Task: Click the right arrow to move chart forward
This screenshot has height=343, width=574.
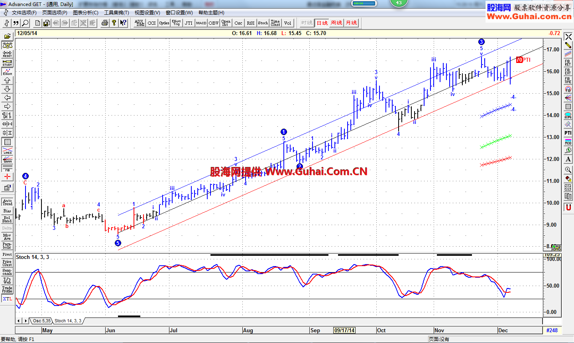Action: (x=7, y=106)
